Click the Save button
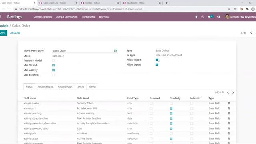Viewport: 256px width, 144px height. 3,33
